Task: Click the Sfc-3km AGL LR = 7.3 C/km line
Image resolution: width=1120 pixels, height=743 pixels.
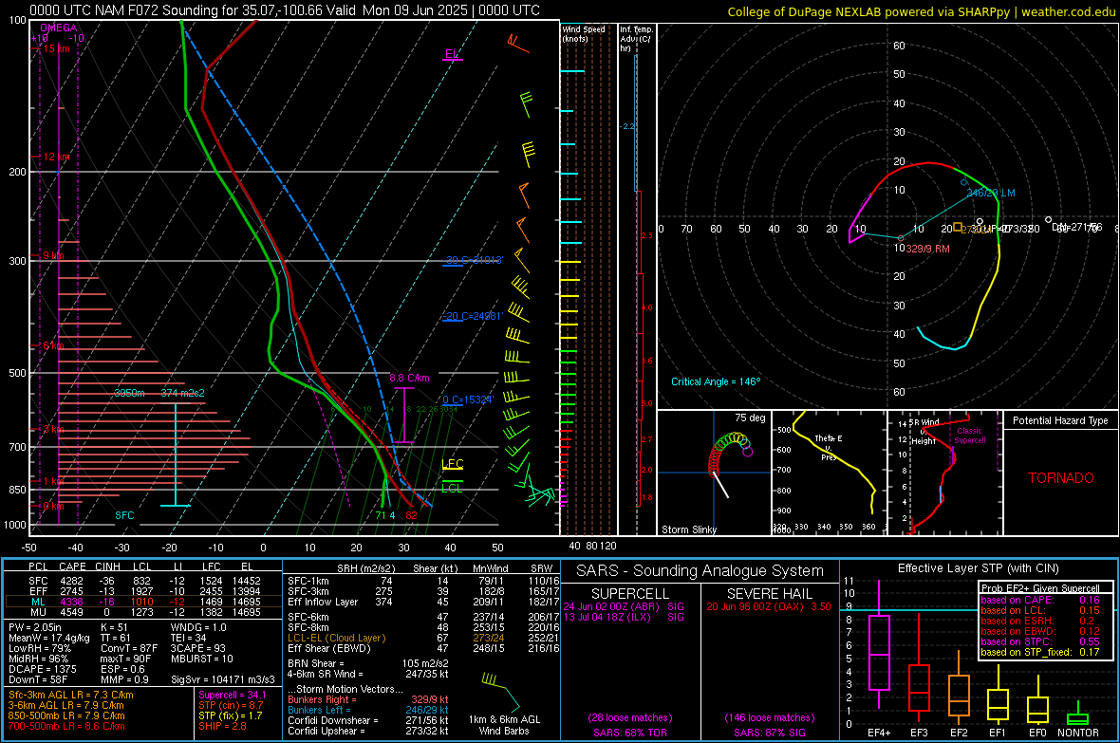Action: (x=71, y=695)
